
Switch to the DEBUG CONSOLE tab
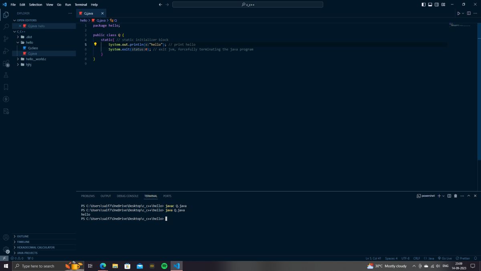pos(127,196)
